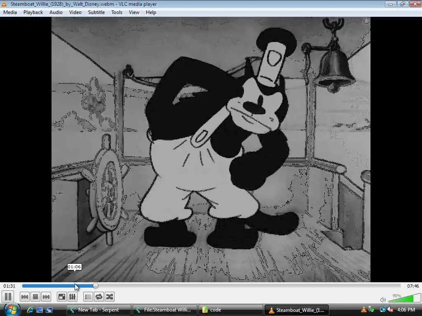The height and width of the screenshot is (316, 422).
Task: Seek along the playback progress bar
Action: coord(211,286)
